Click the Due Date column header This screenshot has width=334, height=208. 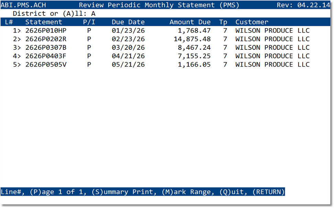128,22
